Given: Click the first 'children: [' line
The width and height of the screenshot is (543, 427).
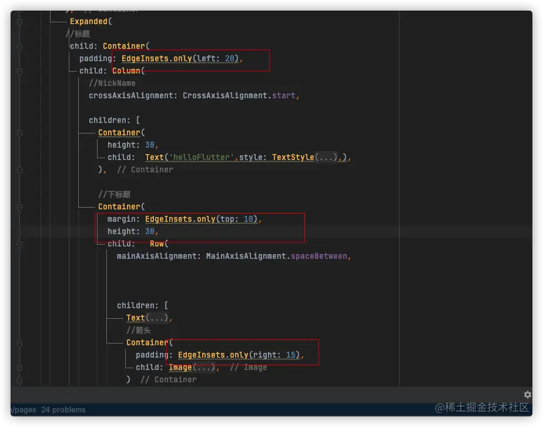Looking at the screenshot, I should pyautogui.click(x=114, y=120).
